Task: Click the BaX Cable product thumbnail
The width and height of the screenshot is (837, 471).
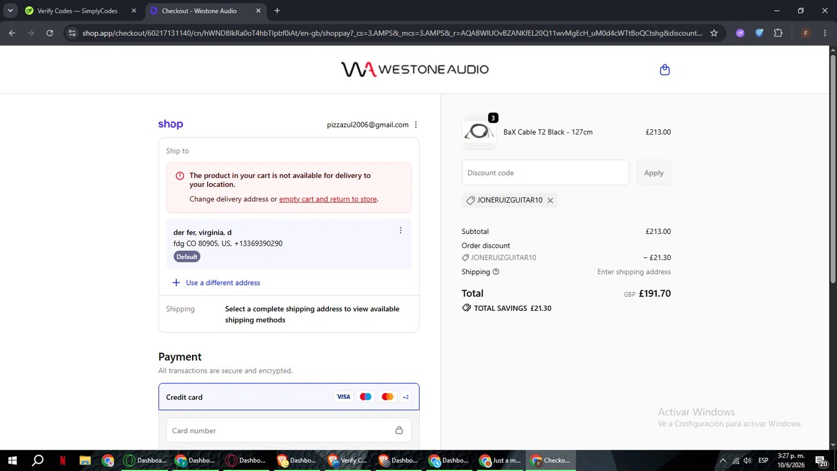Action: pyautogui.click(x=479, y=132)
